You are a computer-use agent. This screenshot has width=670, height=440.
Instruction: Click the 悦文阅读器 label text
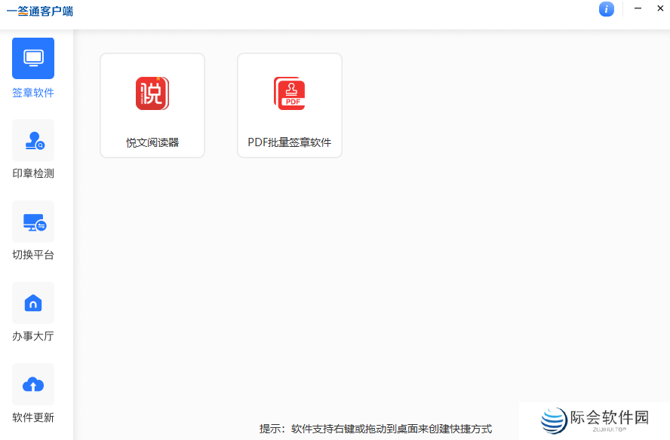152,142
